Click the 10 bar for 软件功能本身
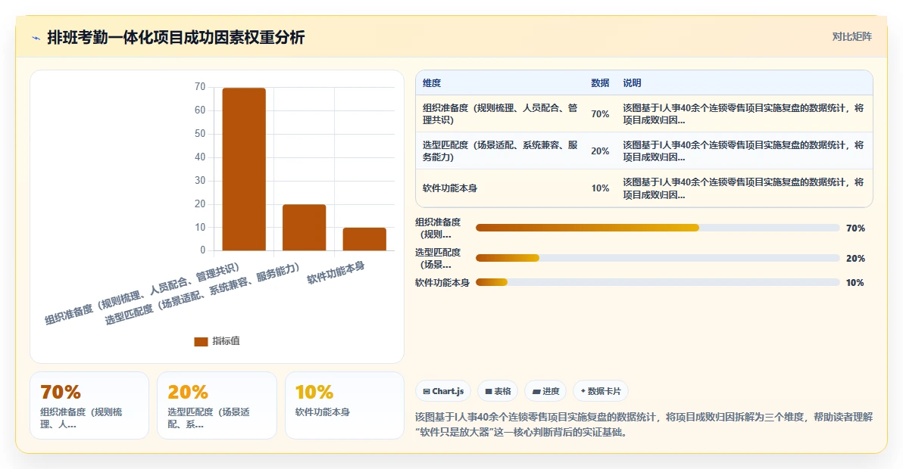Screen dimensions: 903x469 [x=364, y=239]
